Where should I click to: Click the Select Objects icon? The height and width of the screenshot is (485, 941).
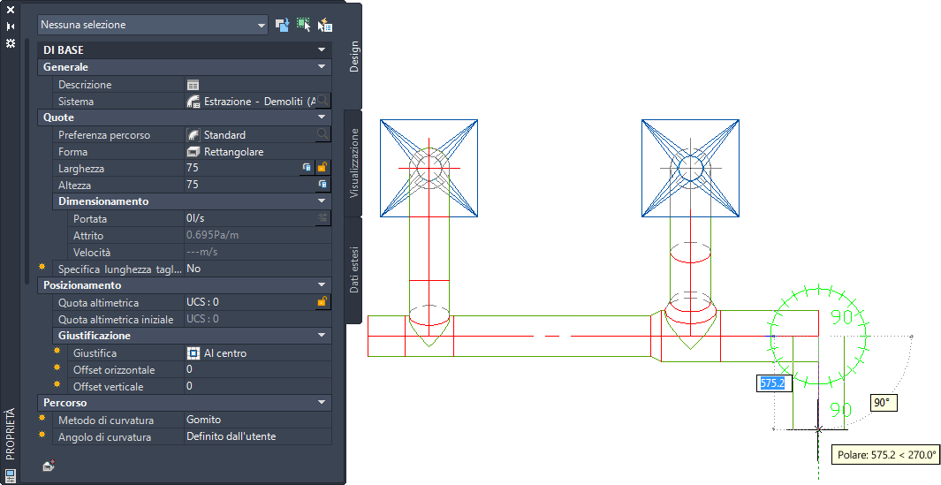pos(304,25)
